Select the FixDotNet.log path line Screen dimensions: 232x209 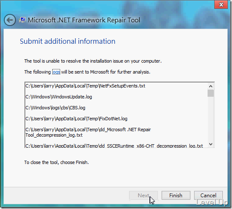pyautogui.click(x=76, y=119)
